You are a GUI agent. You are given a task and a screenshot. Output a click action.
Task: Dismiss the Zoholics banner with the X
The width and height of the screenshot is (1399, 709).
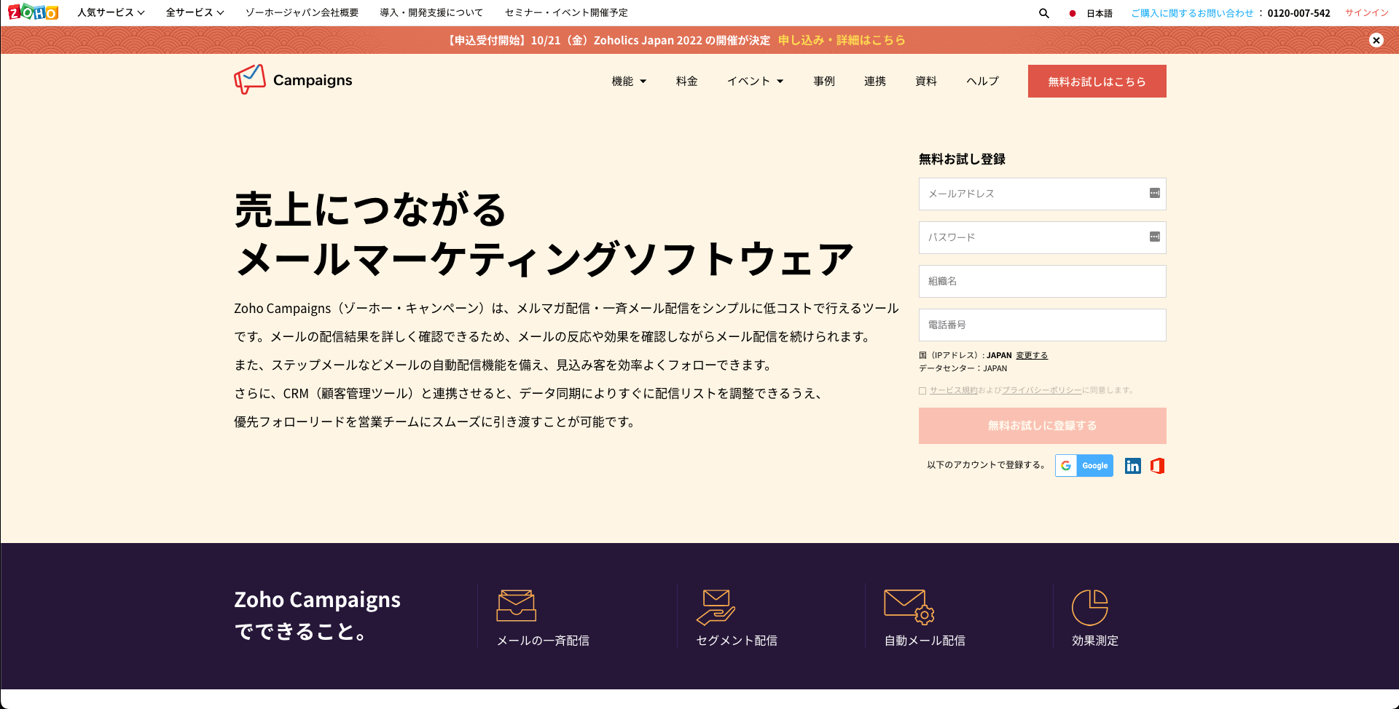1376,40
